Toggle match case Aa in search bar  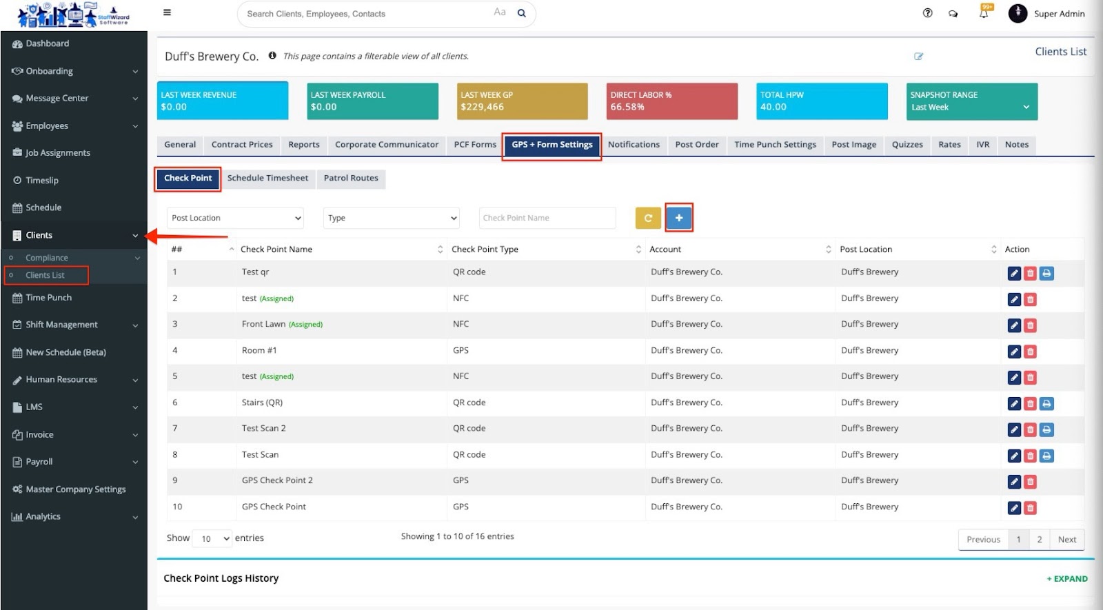pyautogui.click(x=499, y=12)
